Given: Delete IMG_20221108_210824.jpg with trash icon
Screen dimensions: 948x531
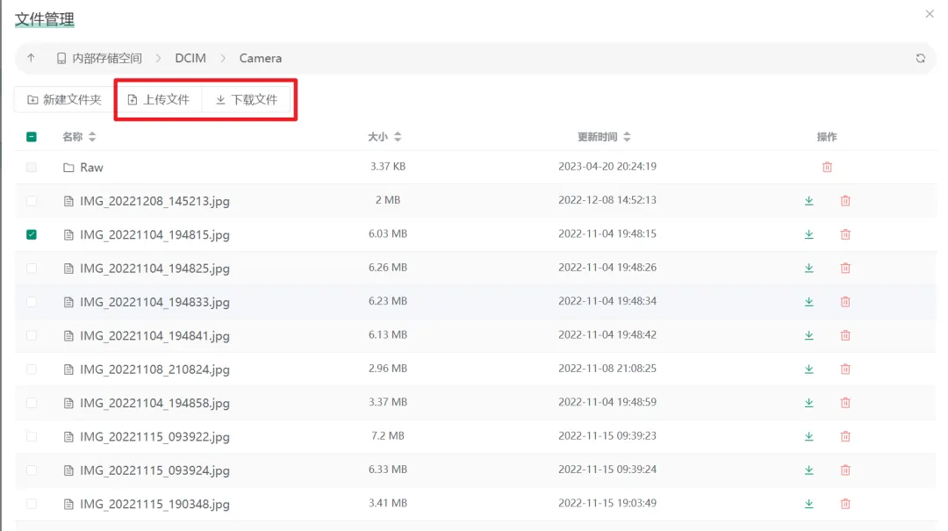Looking at the screenshot, I should pyautogui.click(x=845, y=370).
